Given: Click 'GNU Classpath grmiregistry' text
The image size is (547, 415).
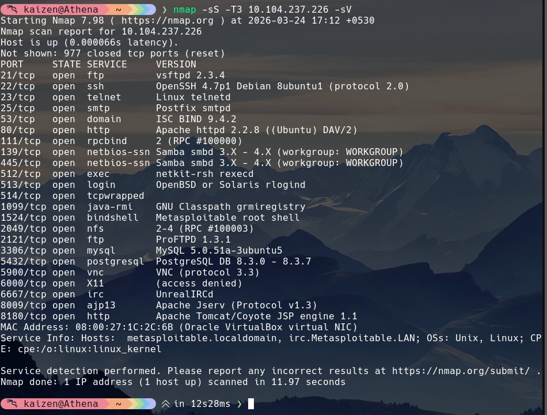Looking at the screenshot, I should [230, 206].
